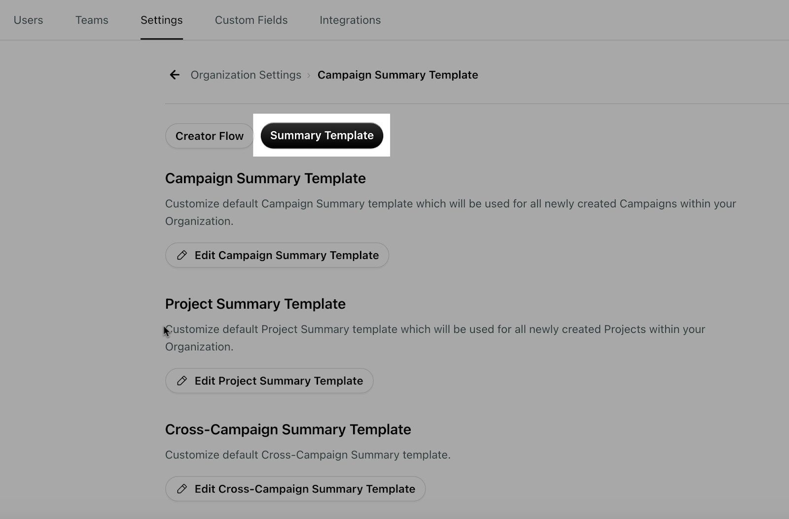Click pencil icon for Campaign Summary Template

[182, 255]
